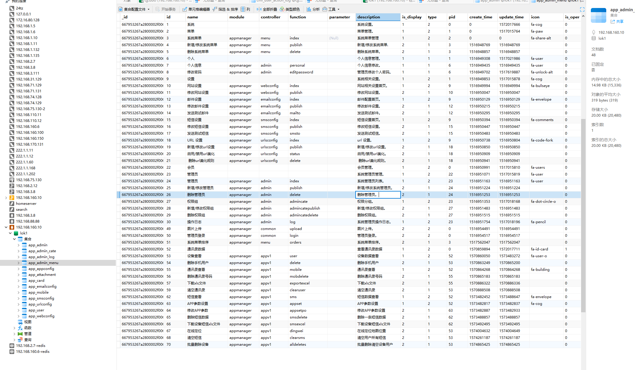The height and width of the screenshot is (370, 635).
Task: Open the 类型颜色 type color option
Action: pyautogui.click(x=290, y=9)
